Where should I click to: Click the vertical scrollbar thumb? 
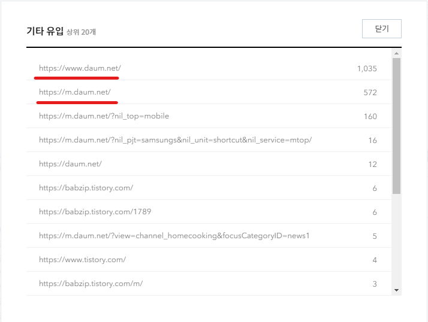(x=396, y=126)
